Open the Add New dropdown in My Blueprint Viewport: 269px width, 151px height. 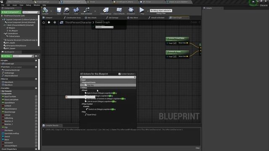tap(7, 56)
